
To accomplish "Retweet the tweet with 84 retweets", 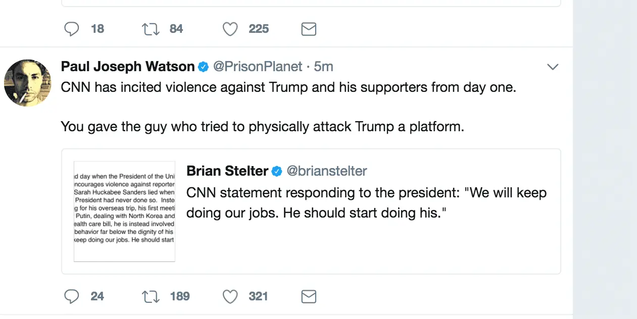I will (x=151, y=29).
